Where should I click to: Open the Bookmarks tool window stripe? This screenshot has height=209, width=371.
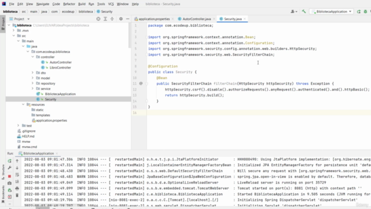click(x=3, y=194)
